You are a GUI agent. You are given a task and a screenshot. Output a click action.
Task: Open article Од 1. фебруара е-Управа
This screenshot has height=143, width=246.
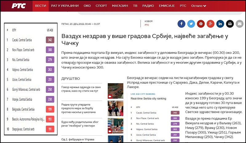(x=78, y=139)
